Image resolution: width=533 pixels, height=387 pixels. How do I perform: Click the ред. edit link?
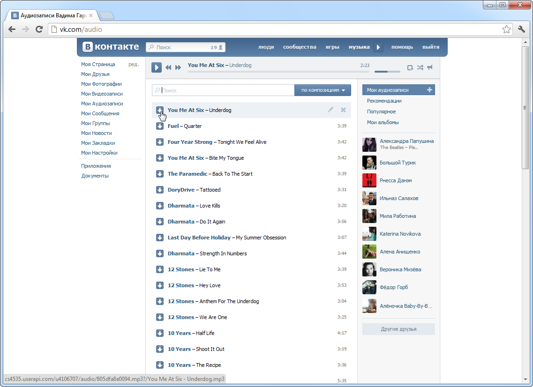[x=134, y=64]
